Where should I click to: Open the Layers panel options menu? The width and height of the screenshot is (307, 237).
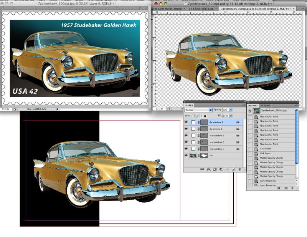[244, 105]
